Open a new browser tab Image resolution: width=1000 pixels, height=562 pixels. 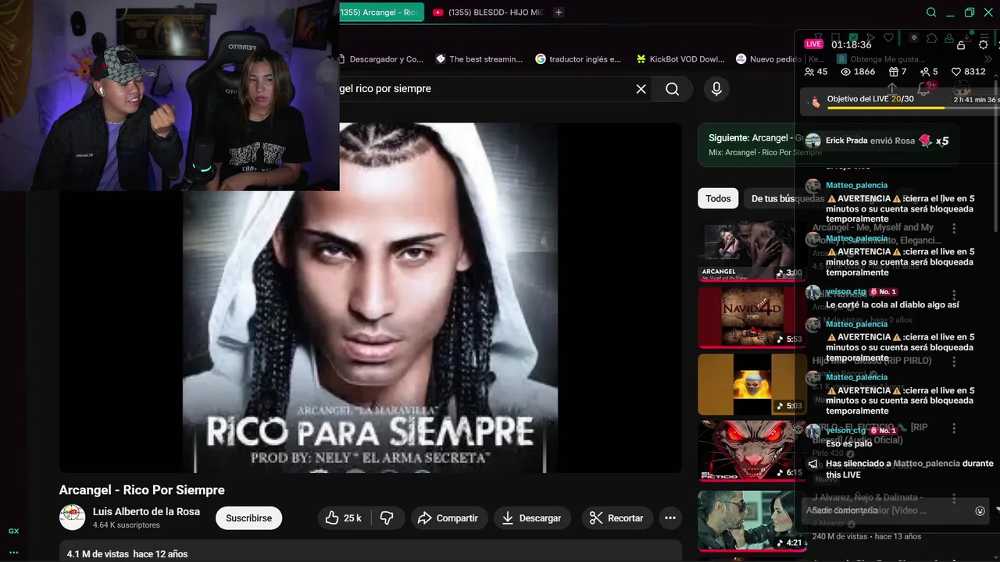558,12
